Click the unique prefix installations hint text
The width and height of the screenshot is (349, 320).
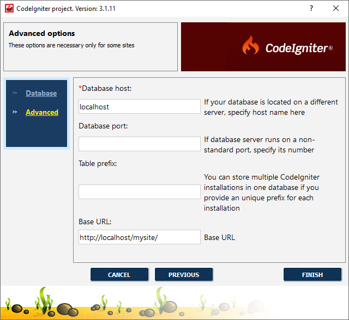(262, 193)
